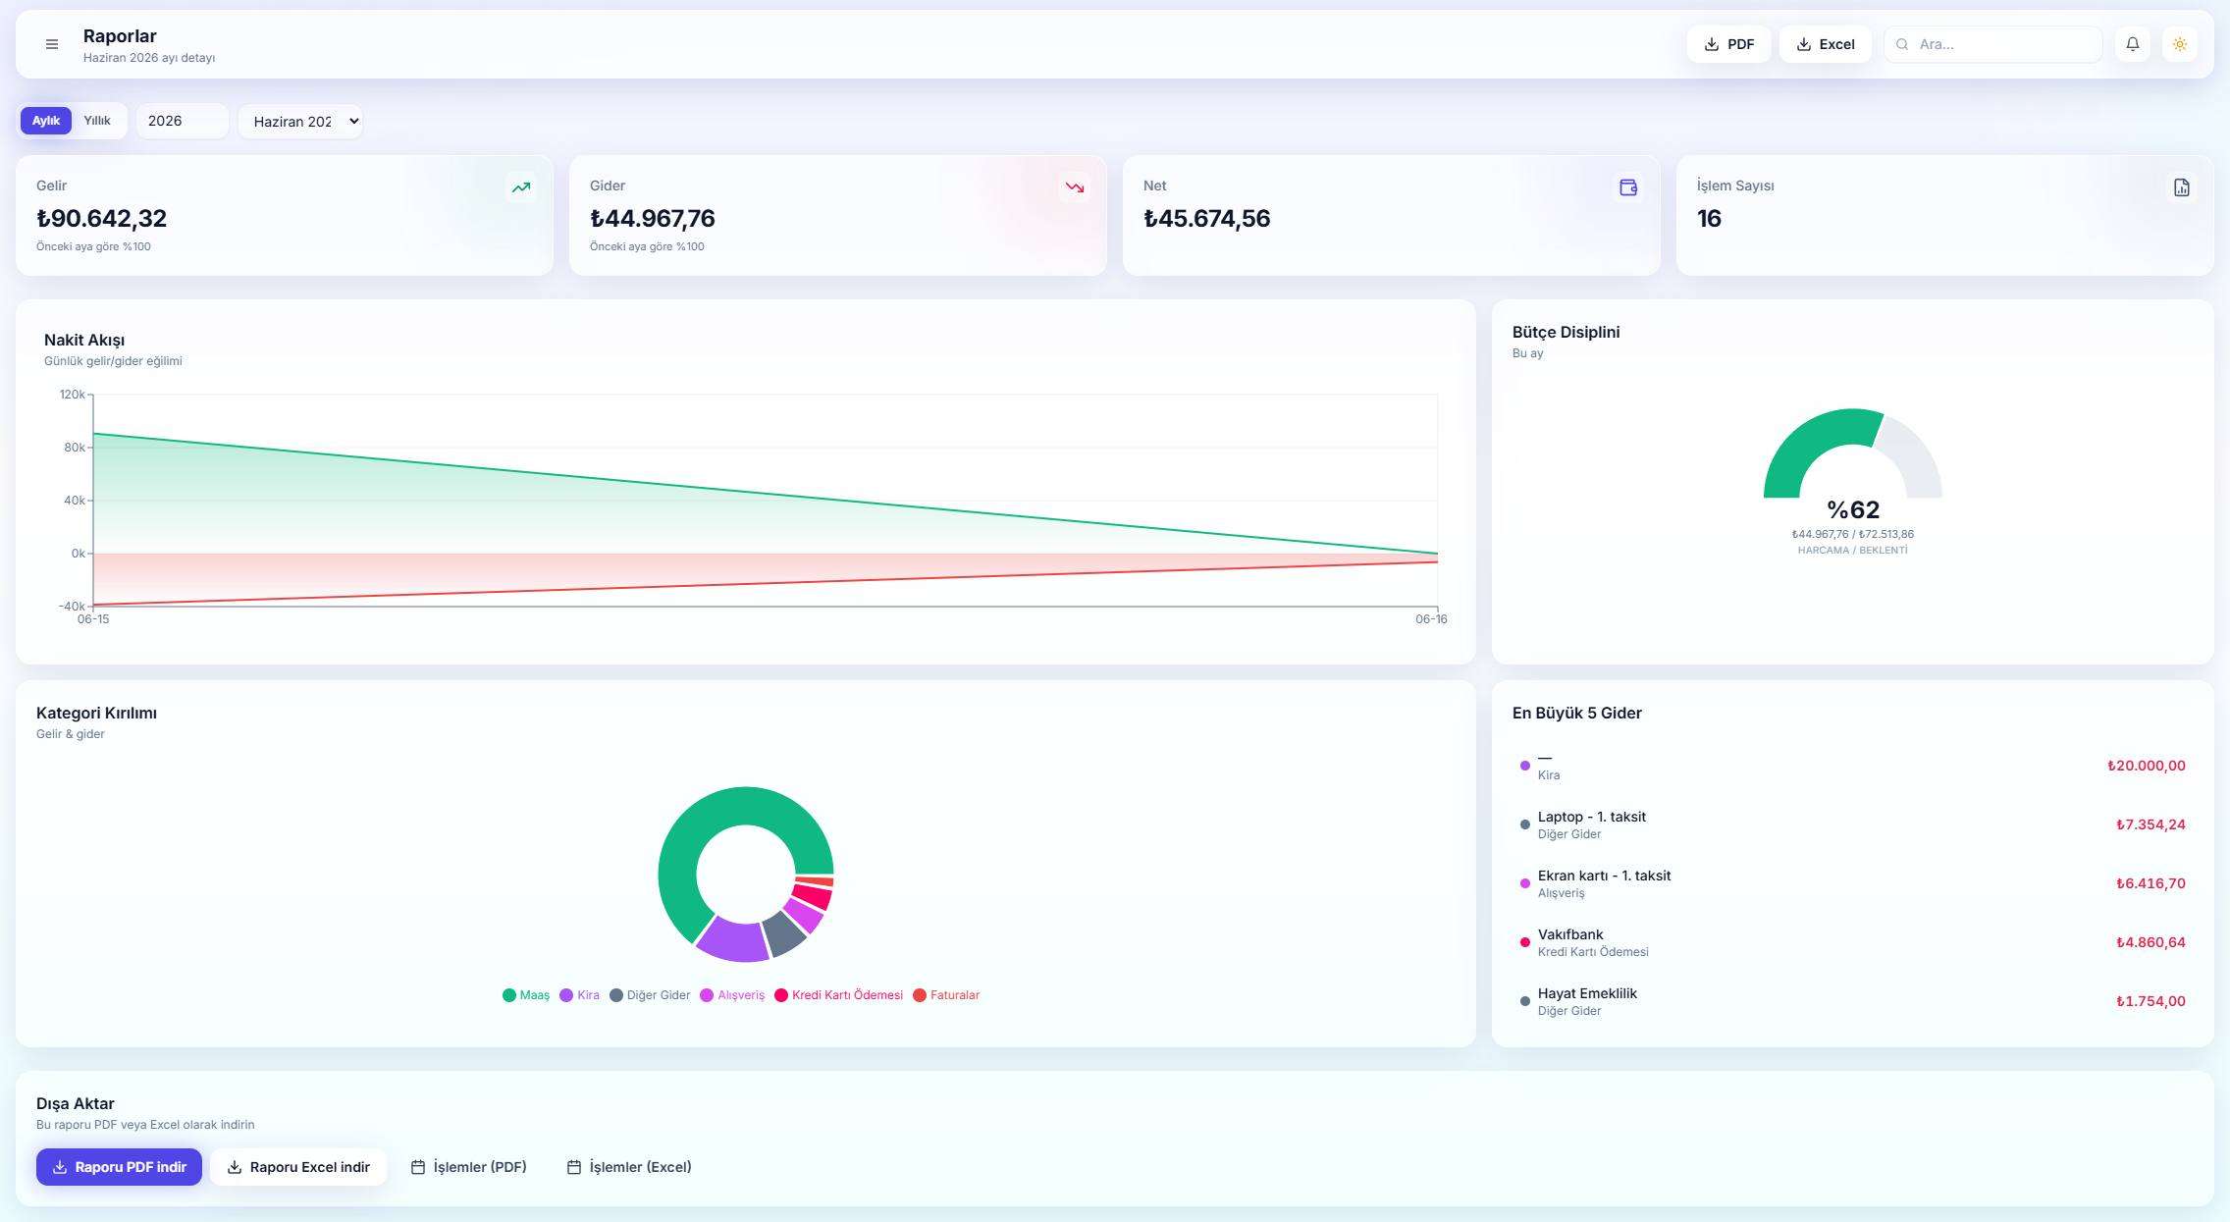Viewport: 2230px width, 1222px height.
Task: Switch to the Yıllık view
Action: (x=97, y=121)
